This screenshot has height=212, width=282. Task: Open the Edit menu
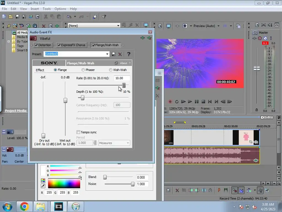click(x=13, y=9)
